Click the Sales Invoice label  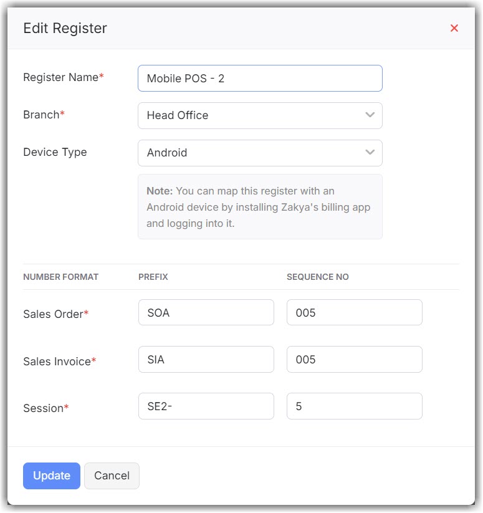[x=57, y=362]
